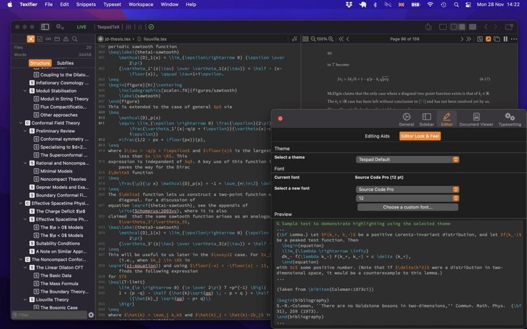This screenshot has height=329, width=527.
Task: Open the Typesetting preferences pane
Action: 509,119
